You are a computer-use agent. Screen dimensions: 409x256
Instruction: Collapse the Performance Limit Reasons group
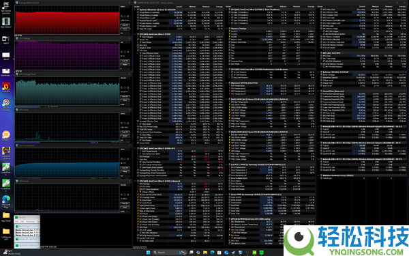pyautogui.click(x=227, y=70)
